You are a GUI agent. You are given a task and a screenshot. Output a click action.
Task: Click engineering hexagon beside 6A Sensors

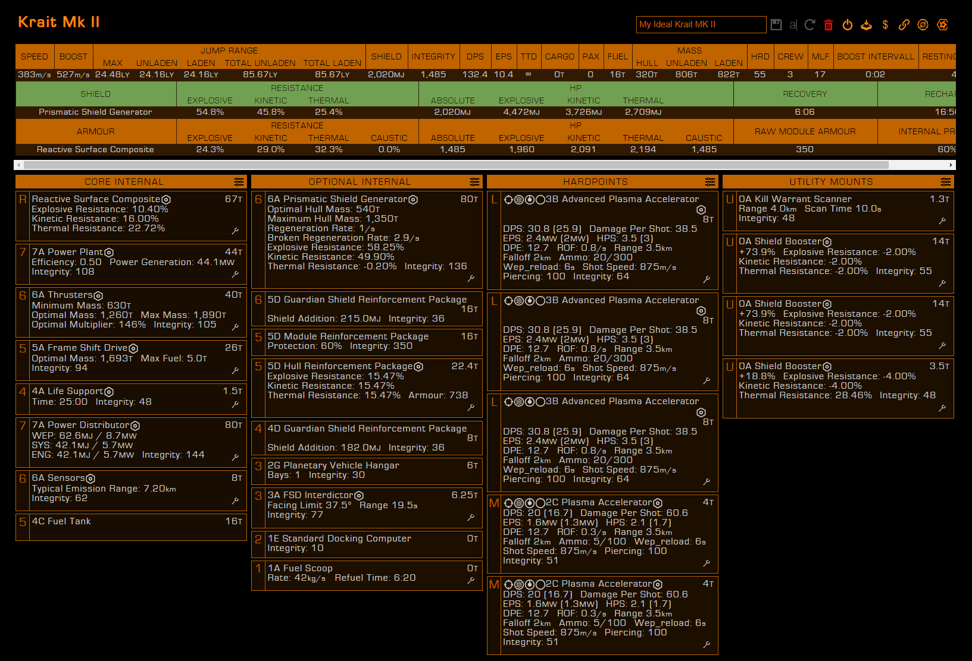point(90,479)
